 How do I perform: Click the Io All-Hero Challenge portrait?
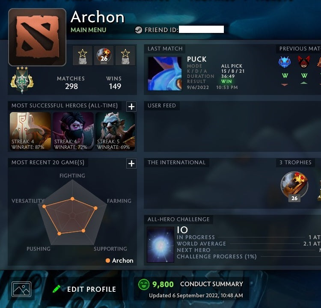tap(160, 245)
